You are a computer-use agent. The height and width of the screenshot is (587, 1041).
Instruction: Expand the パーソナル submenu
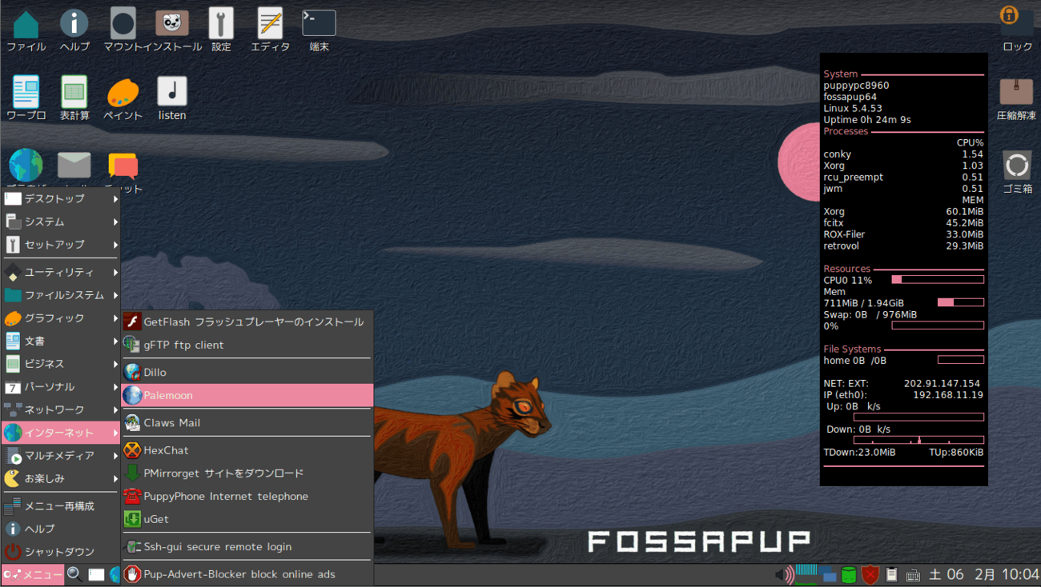coord(61,387)
